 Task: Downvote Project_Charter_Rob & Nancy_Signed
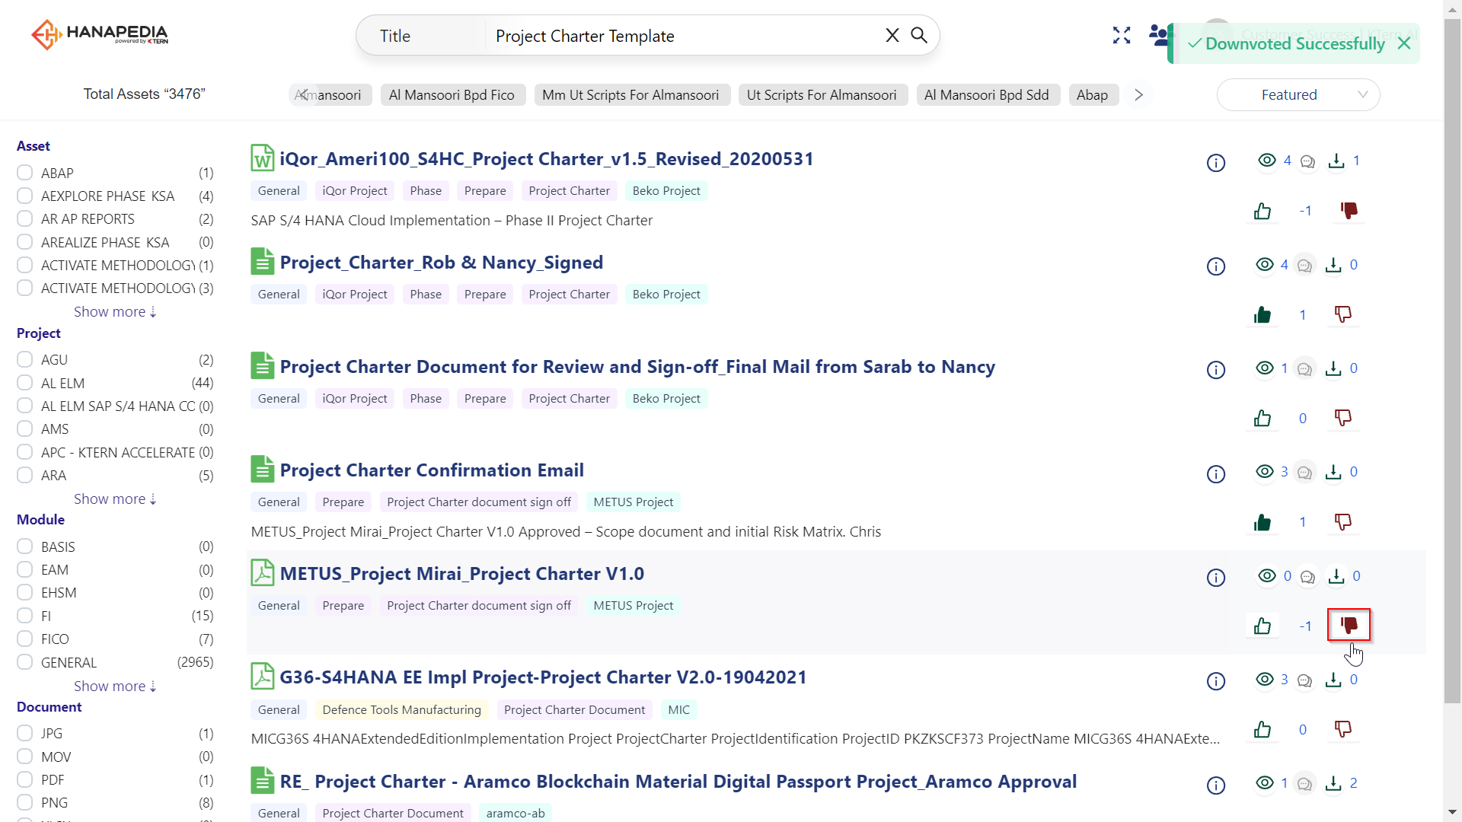tap(1343, 314)
